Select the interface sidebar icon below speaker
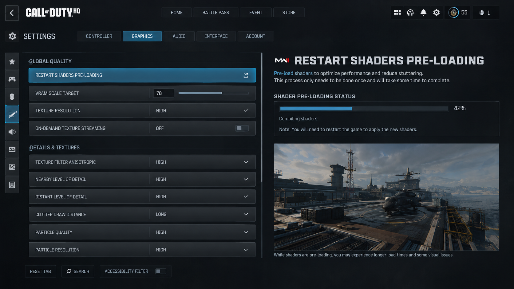This screenshot has width=514, height=289. (x=12, y=149)
